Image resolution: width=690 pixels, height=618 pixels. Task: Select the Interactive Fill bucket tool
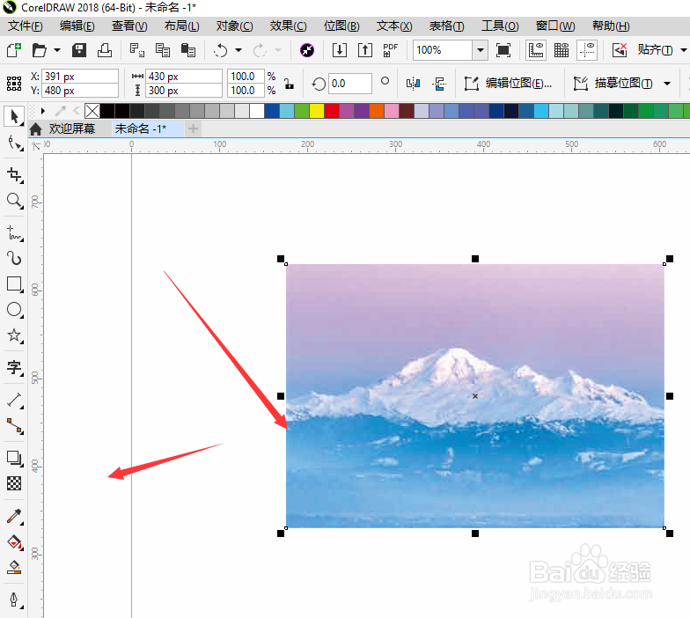[14, 542]
